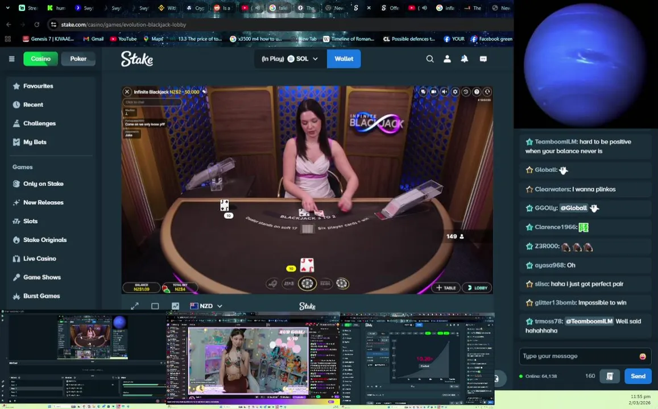Click the + TABLE button
The image size is (658, 409).
[446, 288]
